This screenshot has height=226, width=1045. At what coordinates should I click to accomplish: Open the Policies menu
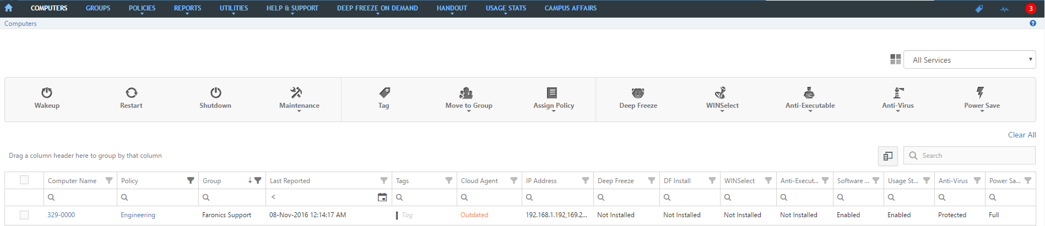(142, 8)
